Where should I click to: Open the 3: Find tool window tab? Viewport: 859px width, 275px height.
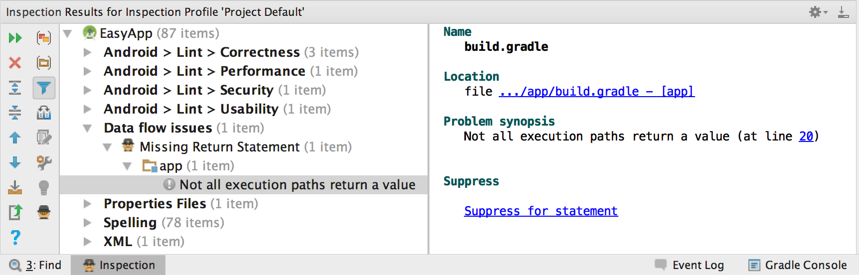(35, 265)
